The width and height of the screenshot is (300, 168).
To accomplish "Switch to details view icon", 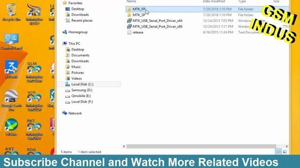I will (x=278, y=152).
